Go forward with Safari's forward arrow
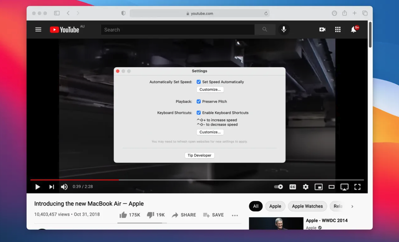 point(78,13)
